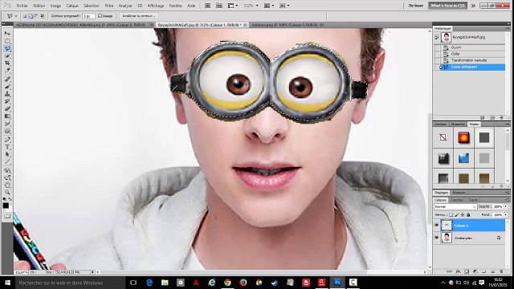Delete layer with Layers panel trash icon
This screenshot has width=514, height=289.
501,271
